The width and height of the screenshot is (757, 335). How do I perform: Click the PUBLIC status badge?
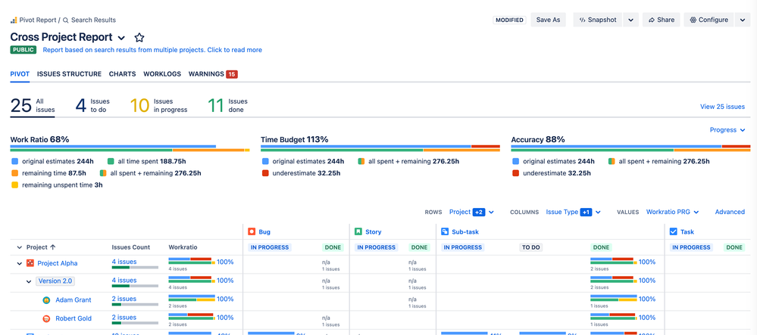point(24,50)
